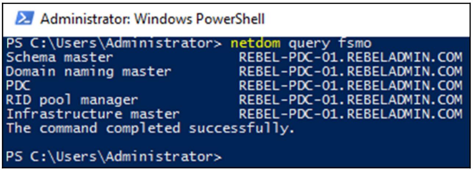
Task: Click the server name on the PDC row
Action: click(350, 85)
